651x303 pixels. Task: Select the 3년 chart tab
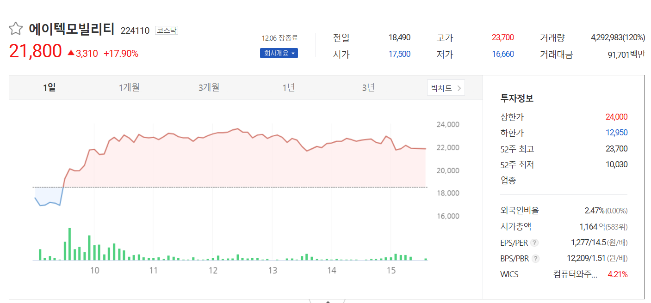(369, 87)
